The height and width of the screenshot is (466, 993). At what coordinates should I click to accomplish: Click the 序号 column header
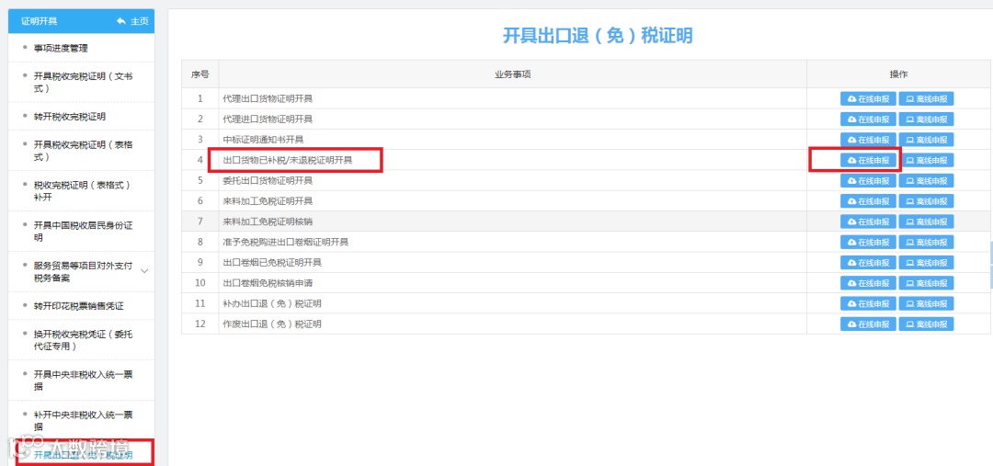200,74
